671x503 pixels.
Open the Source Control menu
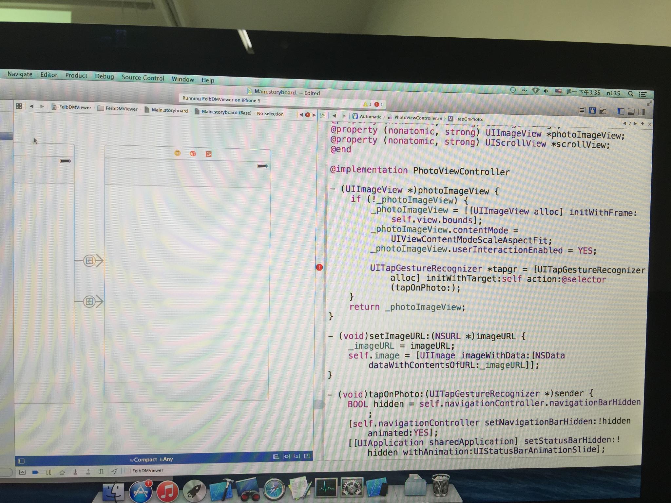pos(143,78)
